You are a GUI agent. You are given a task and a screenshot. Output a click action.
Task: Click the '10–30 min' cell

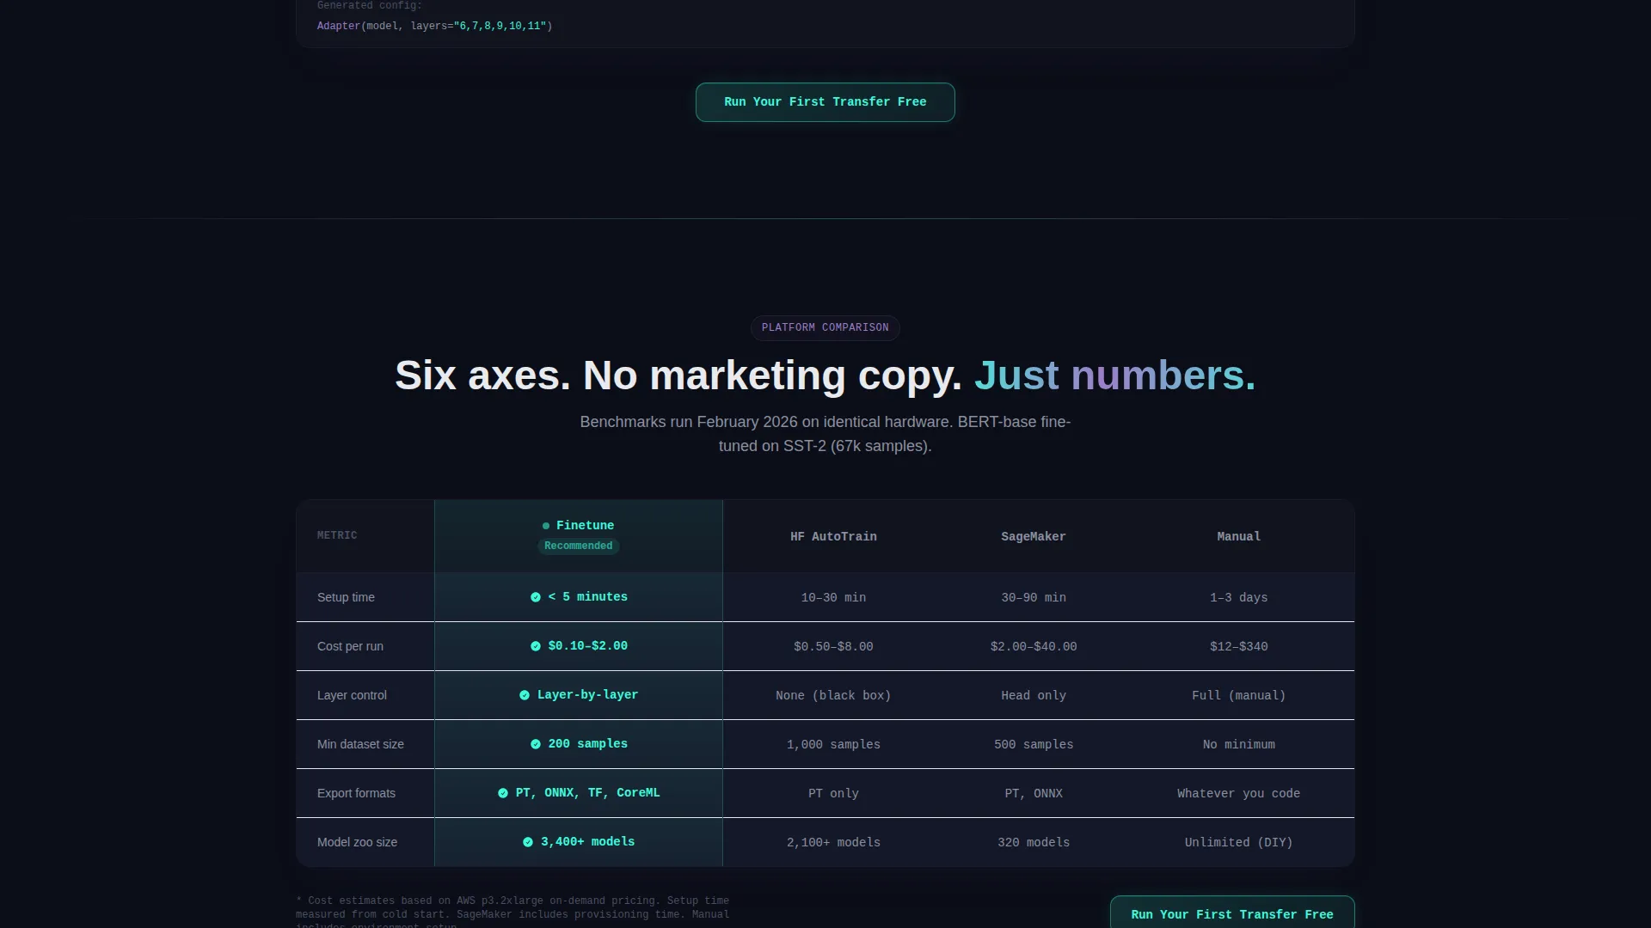tap(833, 598)
